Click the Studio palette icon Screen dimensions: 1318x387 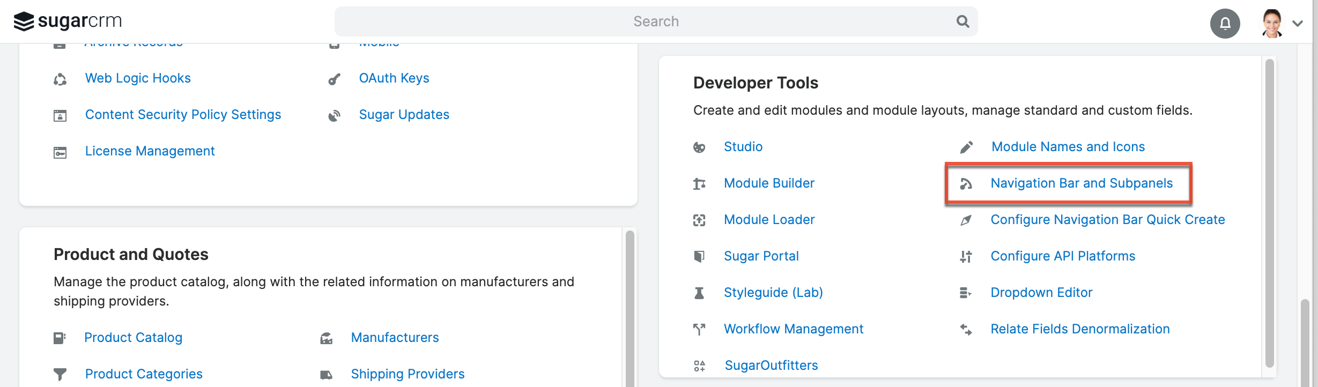(x=699, y=147)
